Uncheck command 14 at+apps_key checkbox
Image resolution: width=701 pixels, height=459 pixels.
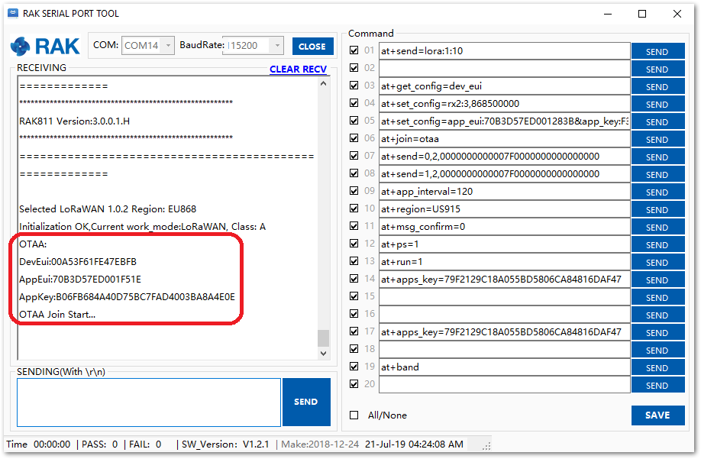(354, 279)
